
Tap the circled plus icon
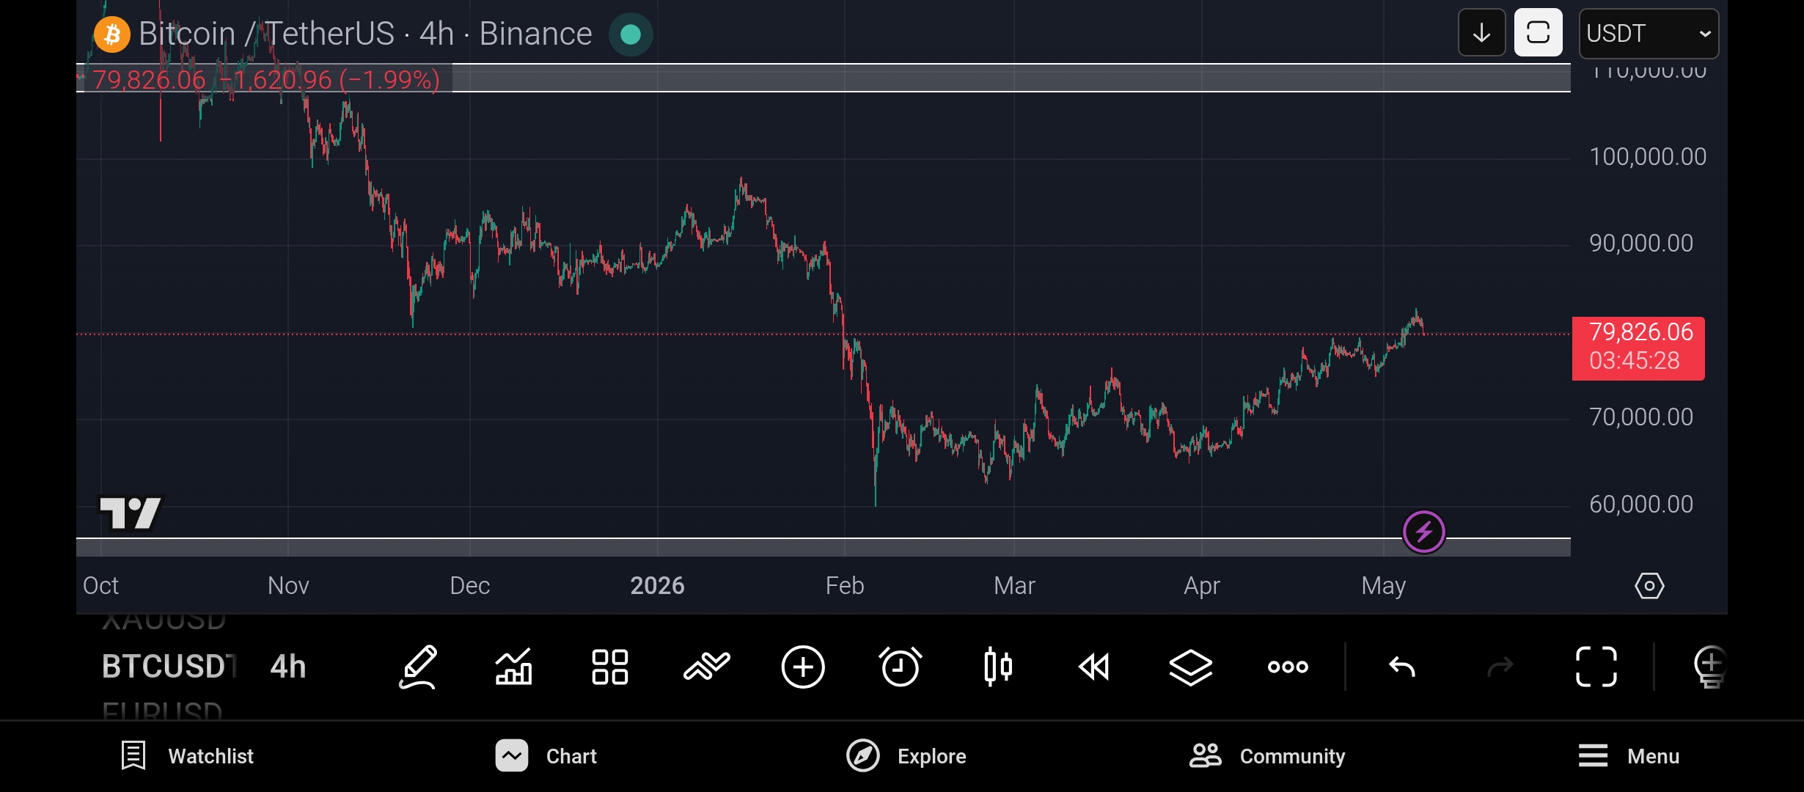[x=803, y=667]
